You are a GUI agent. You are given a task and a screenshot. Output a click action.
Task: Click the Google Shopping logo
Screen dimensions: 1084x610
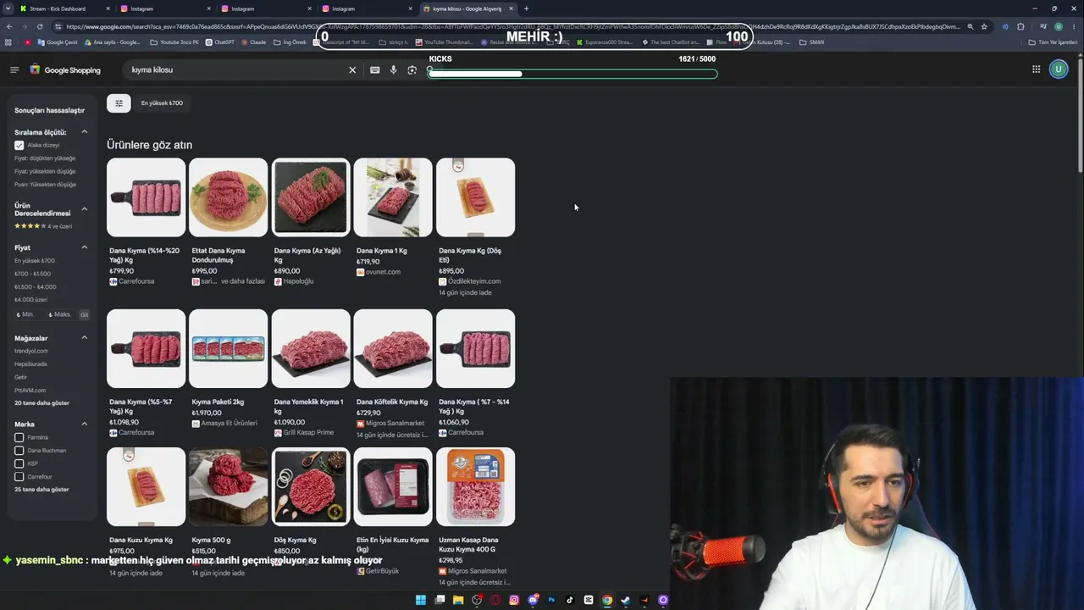65,69
